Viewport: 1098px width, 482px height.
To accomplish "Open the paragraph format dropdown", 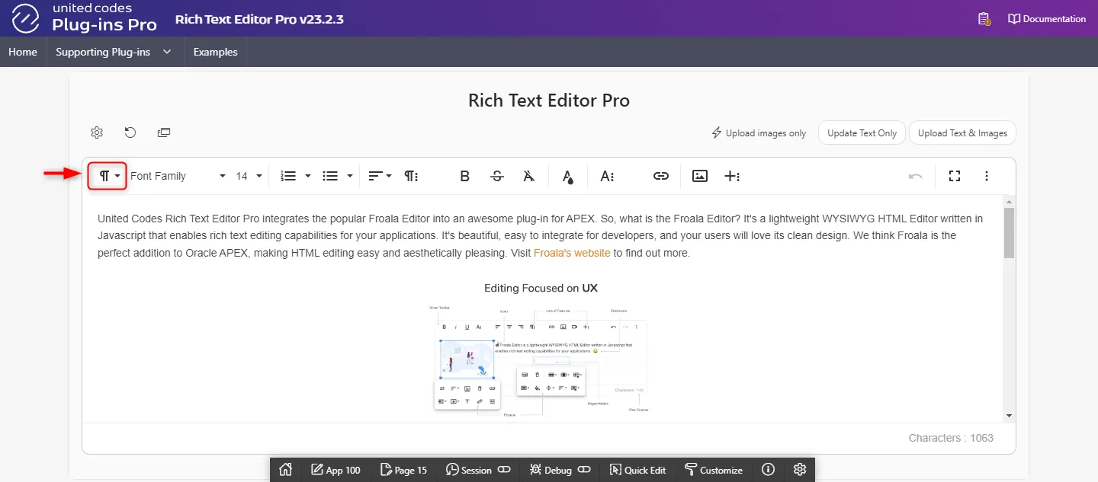I will click(107, 176).
